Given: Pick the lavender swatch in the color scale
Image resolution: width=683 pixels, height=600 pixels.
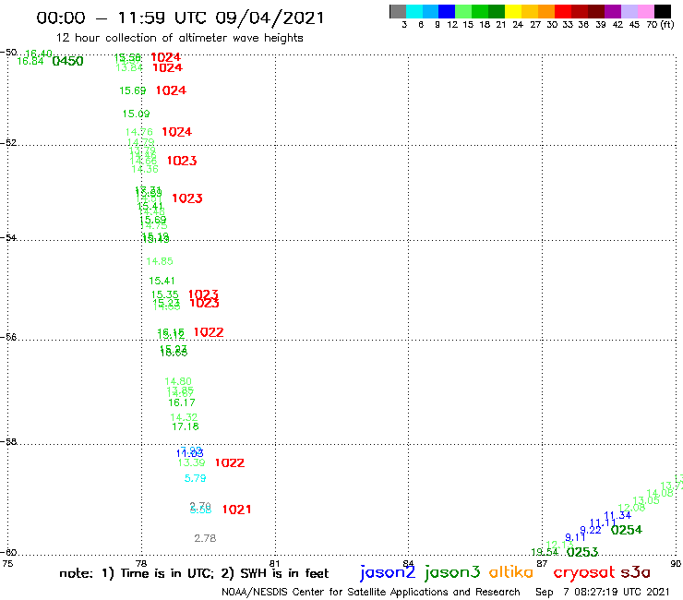Looking at the screenshot, I should (x=629, y=11).
